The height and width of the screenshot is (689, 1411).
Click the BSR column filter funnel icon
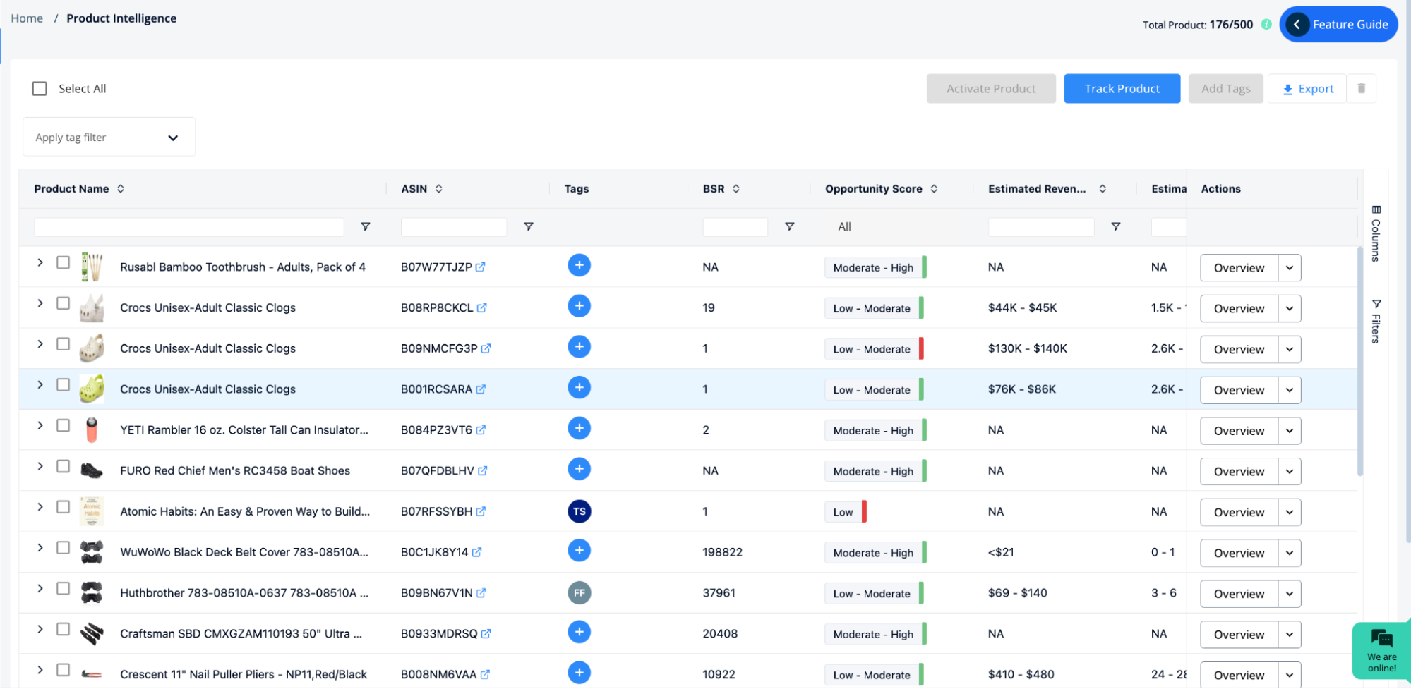(790, 226)
